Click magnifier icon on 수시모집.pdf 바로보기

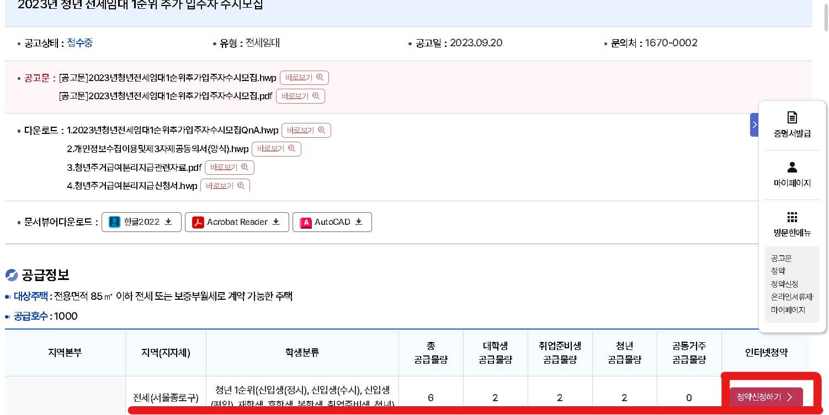tap(316, 95)
